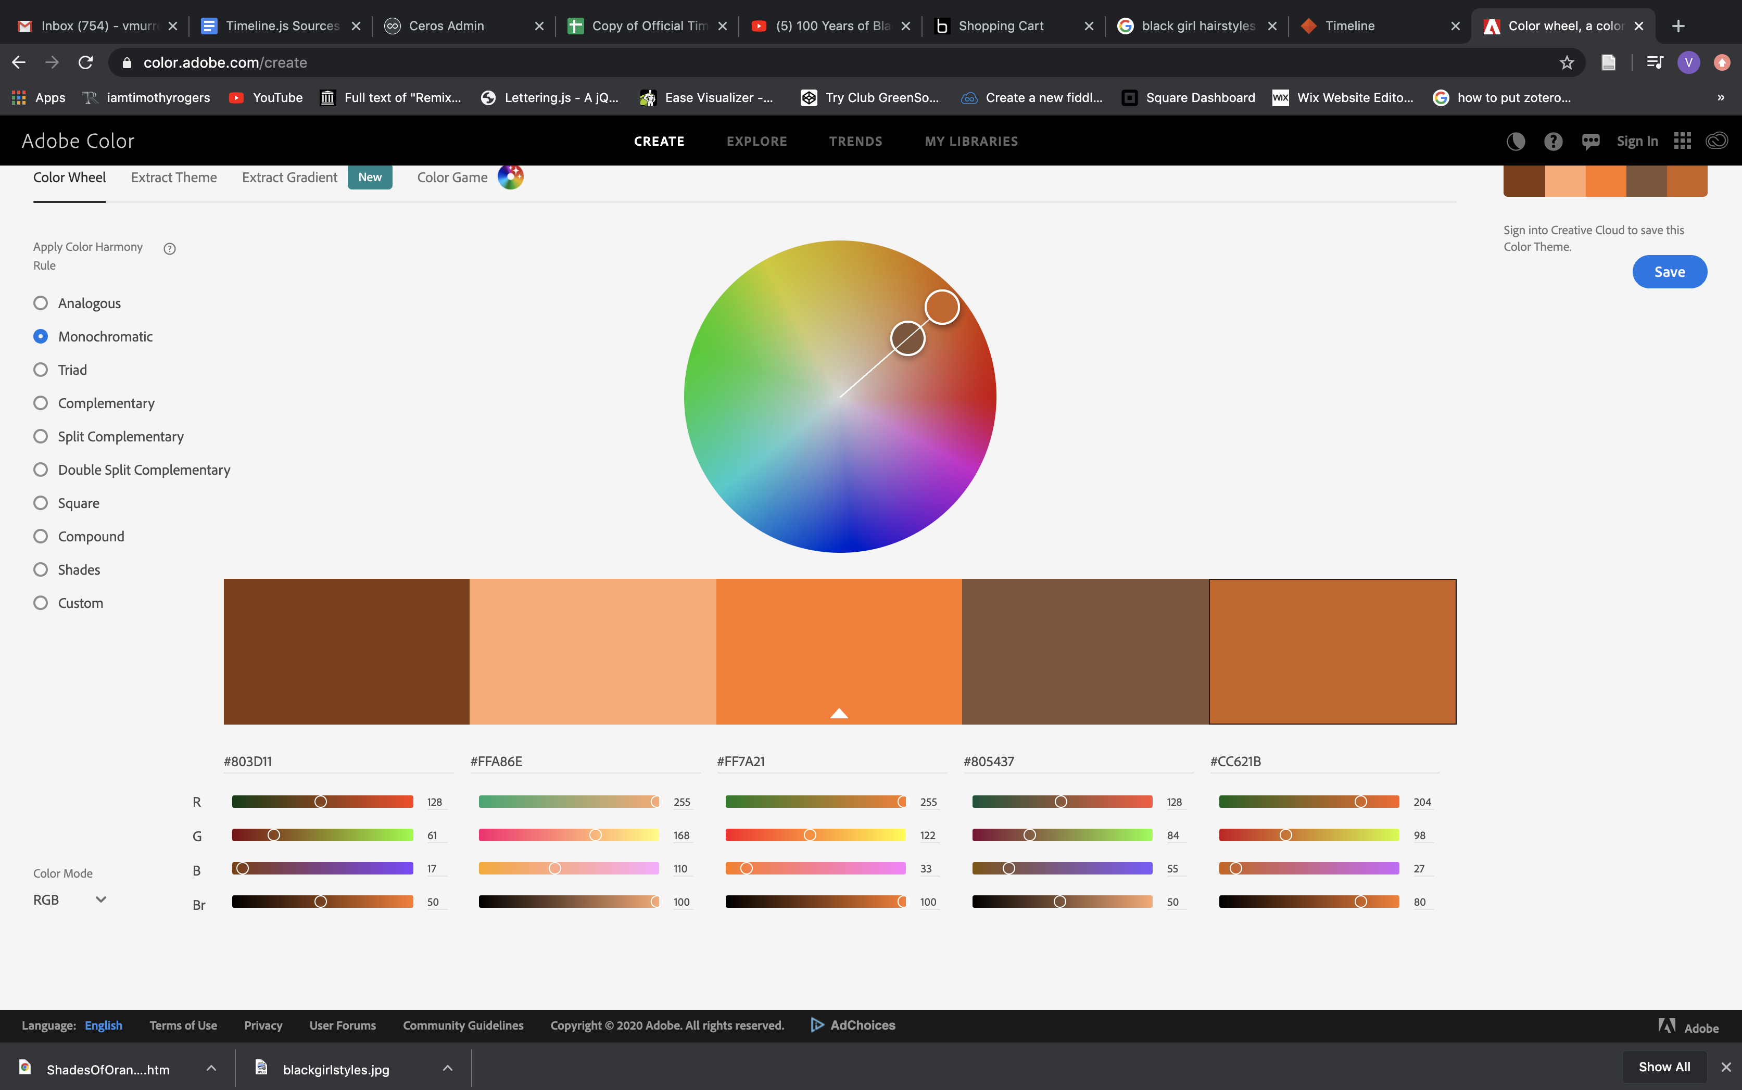This screenshot has width=1742, height=1090.
Task: Open the help question mark icon
Action: coord(1553,141)
